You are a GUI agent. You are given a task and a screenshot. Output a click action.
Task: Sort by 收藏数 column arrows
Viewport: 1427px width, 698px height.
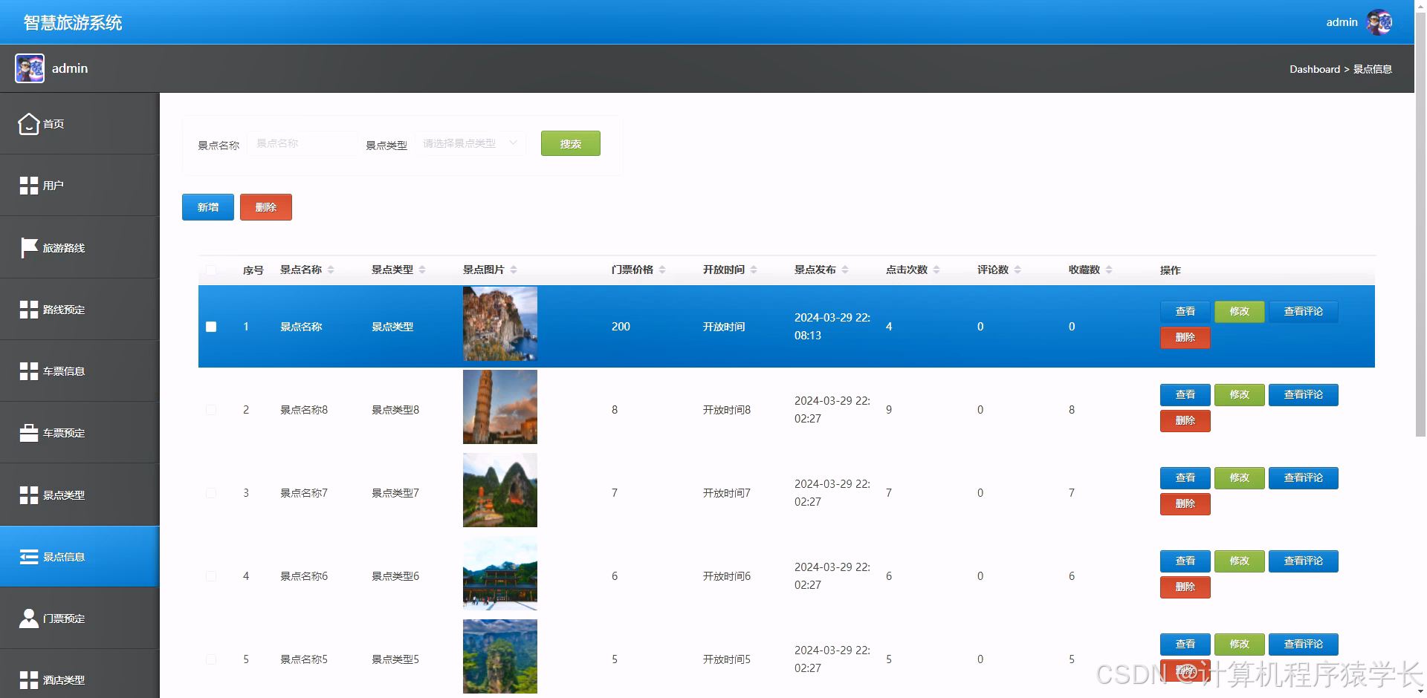coord(1109,270)
